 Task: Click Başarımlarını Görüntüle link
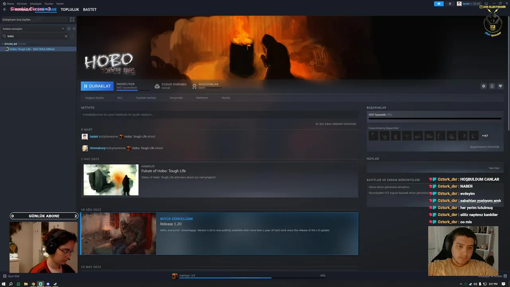coord(484,147)
